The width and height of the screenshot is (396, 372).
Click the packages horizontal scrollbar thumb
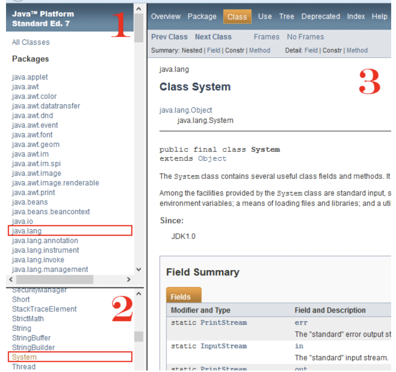click(55, 279)
